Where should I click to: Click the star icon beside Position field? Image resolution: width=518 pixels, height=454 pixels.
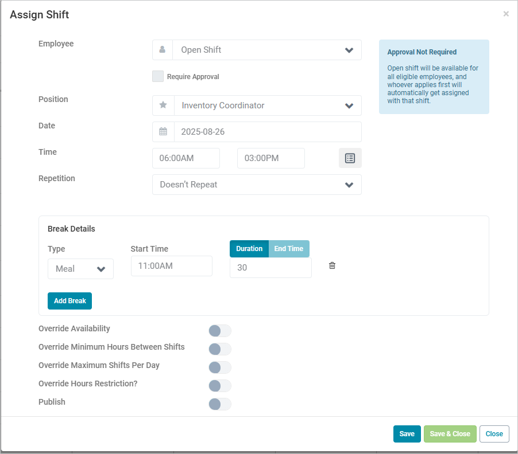pyautogui.click(x=163, y=105)
